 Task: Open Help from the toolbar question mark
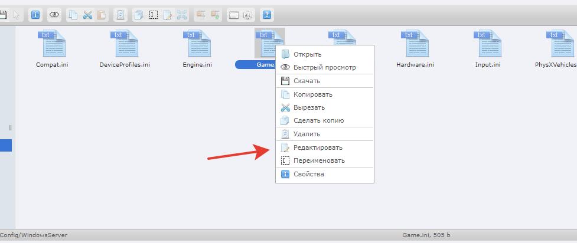tap(267, 15)
